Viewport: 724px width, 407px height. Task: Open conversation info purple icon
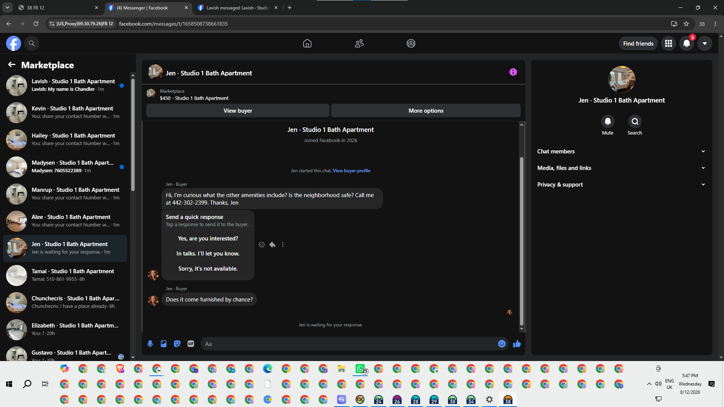(513, 72)
